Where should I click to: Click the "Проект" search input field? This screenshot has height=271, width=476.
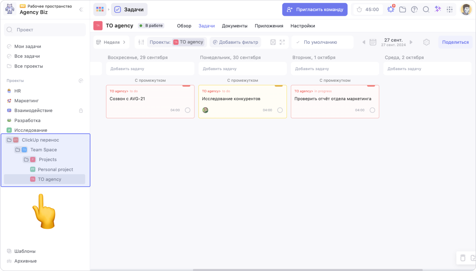[45, 30]
